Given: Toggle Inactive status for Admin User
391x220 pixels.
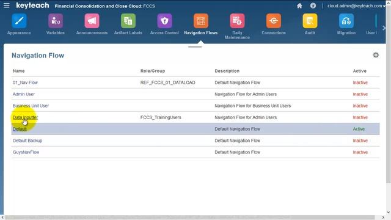Looking at the screenshot, I should 360,94.
